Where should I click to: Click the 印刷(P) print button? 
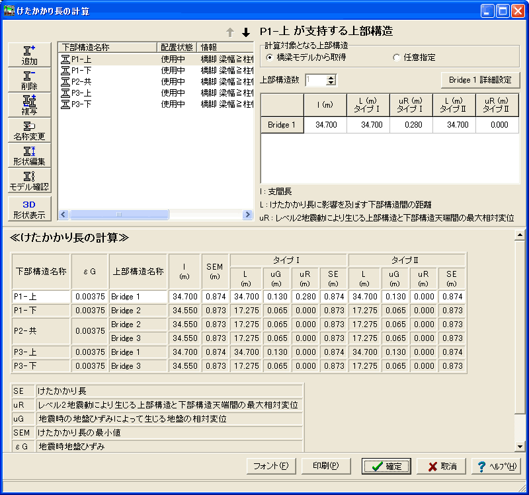click(x=326, y=466)
